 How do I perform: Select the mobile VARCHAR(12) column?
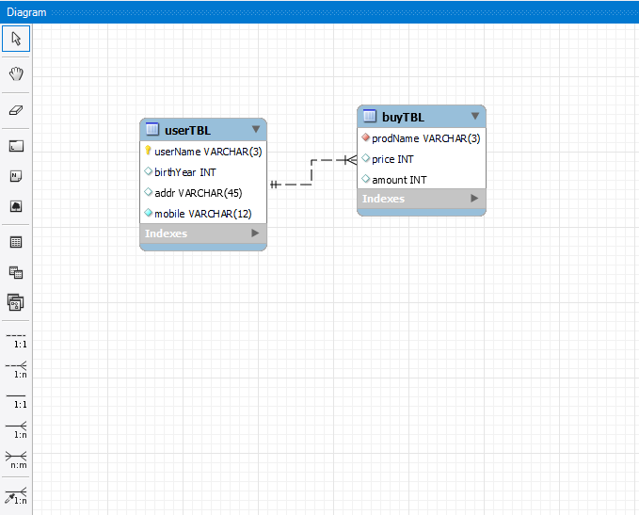pos(203,214)
